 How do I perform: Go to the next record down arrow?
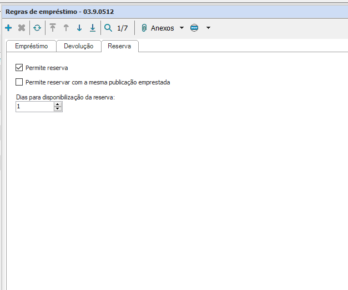click(79, 28)
